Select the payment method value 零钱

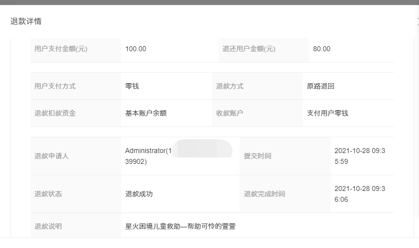pyautogui.click(x=132, y=86)
